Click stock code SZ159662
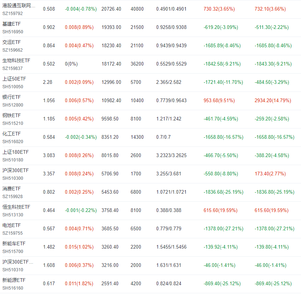Screen dimensions: 301x294 [12, 50]
